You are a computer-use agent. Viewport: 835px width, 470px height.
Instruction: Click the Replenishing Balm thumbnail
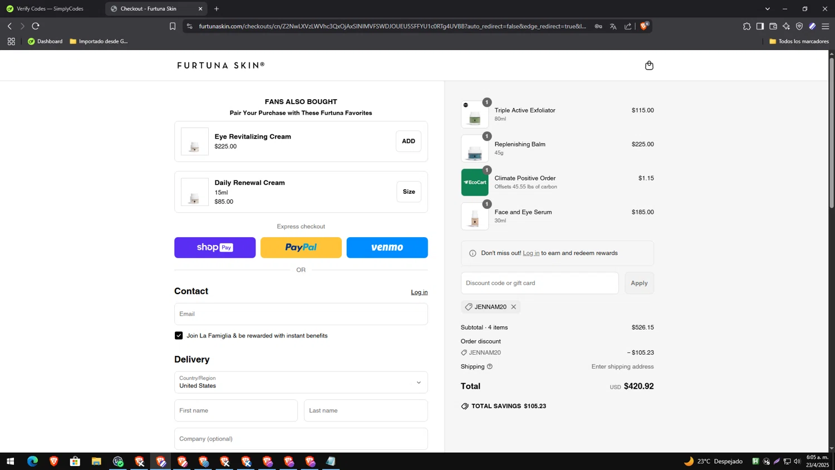click(475, 149)
